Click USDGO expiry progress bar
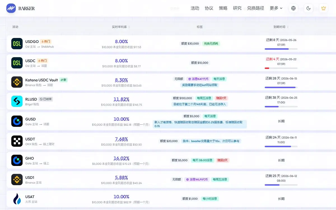The image size is (336, 210). coord(281,49)
